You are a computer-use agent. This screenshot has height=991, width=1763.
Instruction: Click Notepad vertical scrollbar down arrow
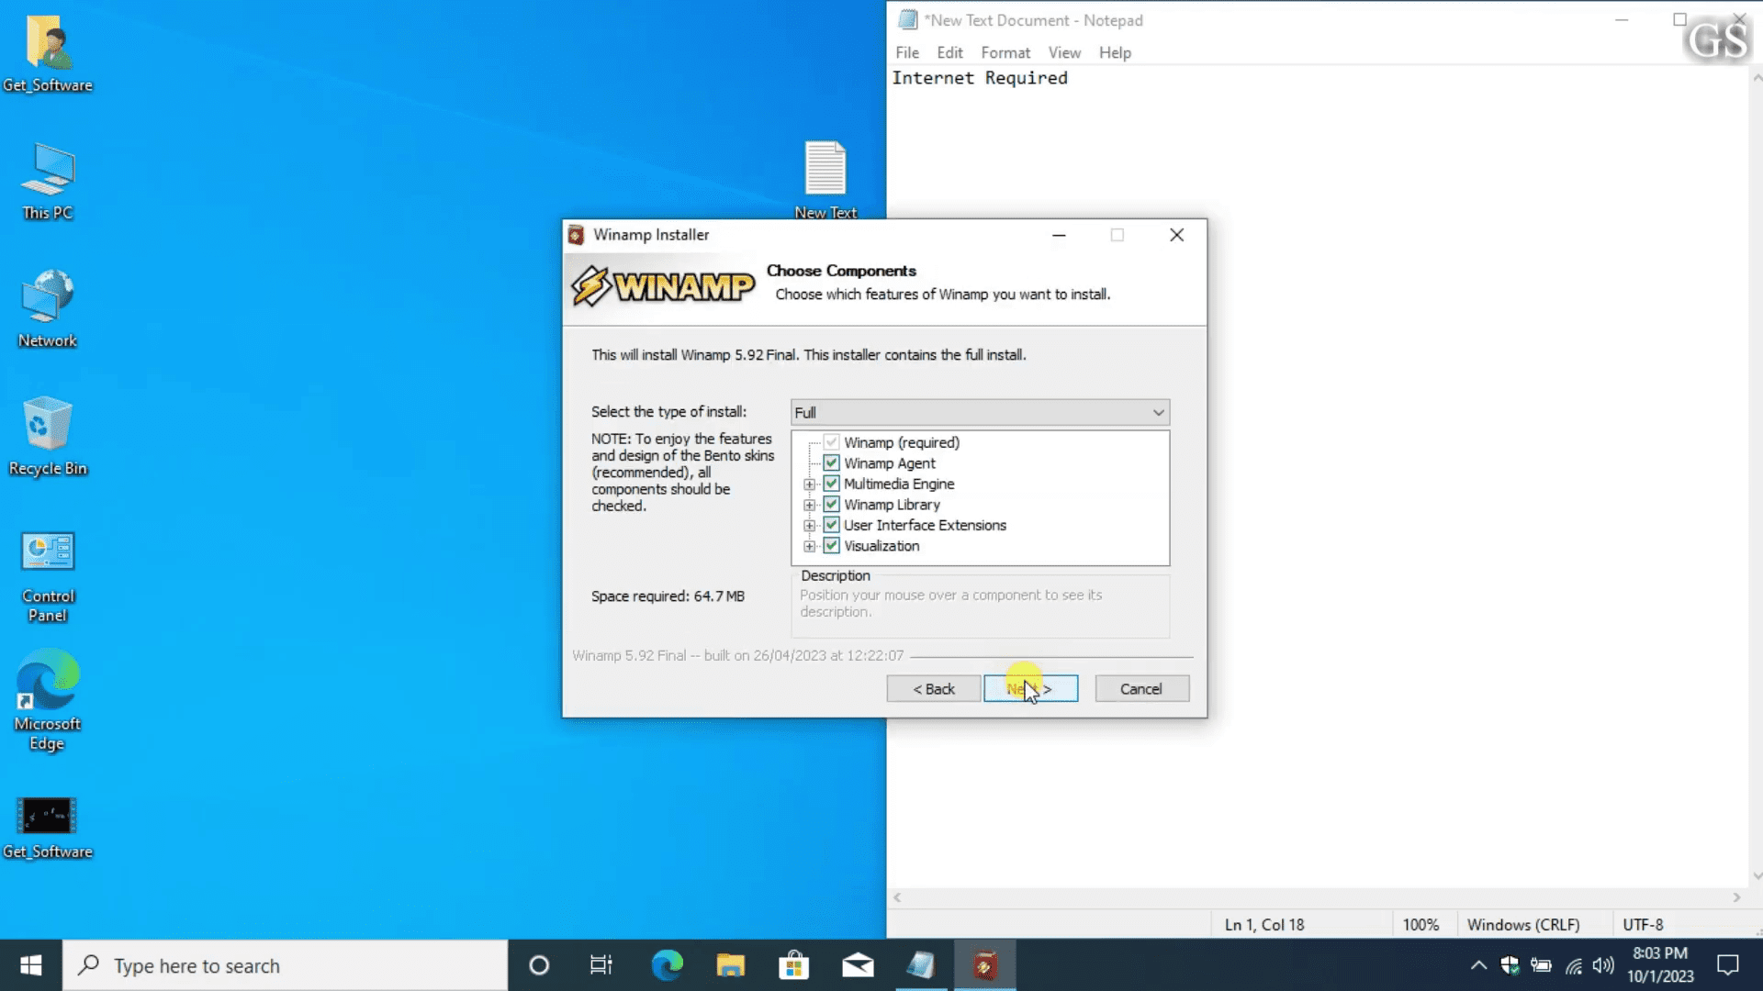coord(1757,876)
